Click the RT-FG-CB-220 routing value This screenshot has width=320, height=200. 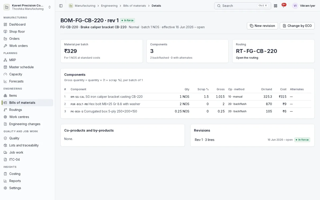pyautogui.click(x=257, y=51)
